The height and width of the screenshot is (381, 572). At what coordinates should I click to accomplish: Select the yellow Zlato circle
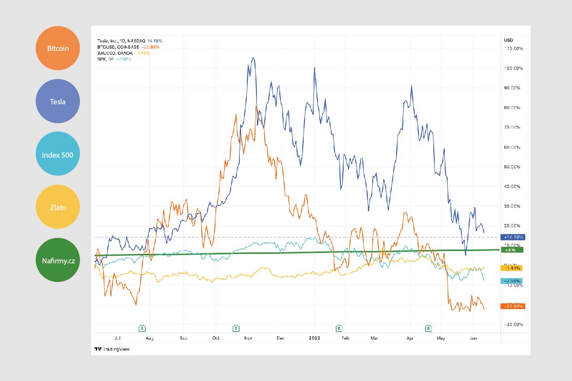pyautogui.click(x=58, y=207)
